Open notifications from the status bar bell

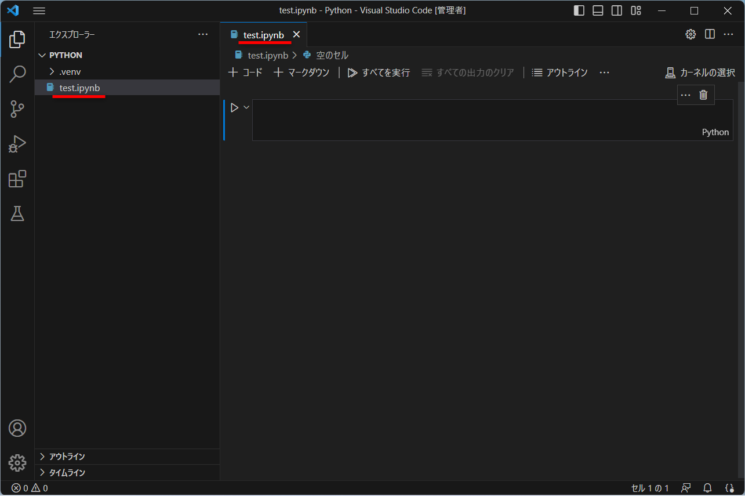tap(707, 488)
